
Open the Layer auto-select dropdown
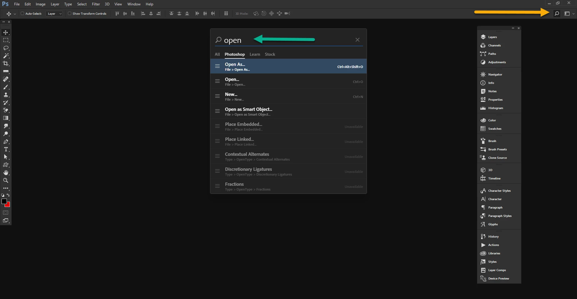(x=54, y=13)
